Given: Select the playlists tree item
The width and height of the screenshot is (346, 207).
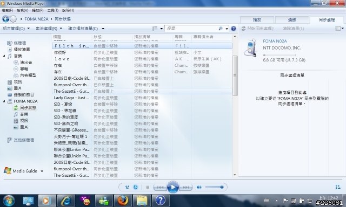Looking at the screenshot, I should [19, 49].
